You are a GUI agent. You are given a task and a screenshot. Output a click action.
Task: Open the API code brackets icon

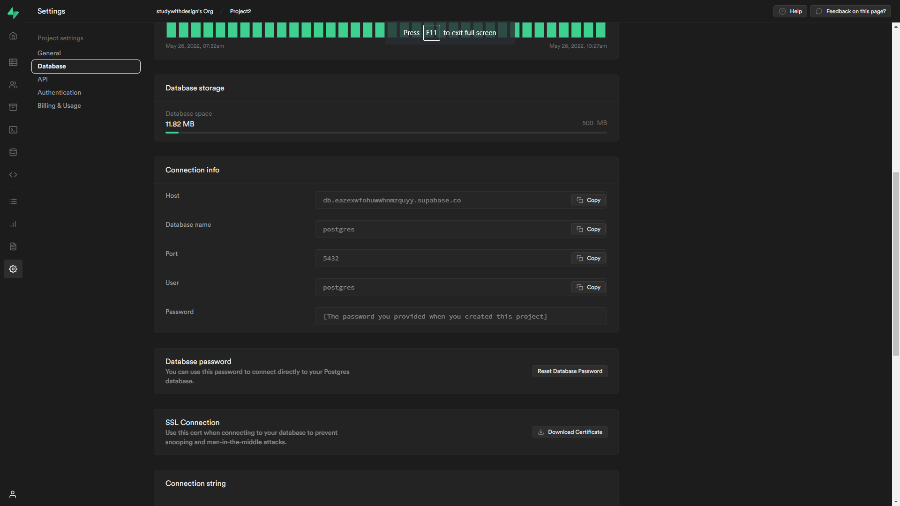click(13, 175)
